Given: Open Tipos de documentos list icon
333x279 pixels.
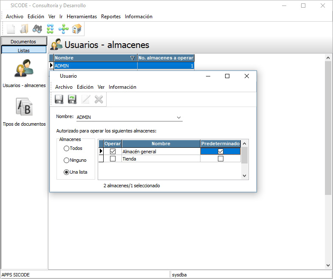Looking at the screenshot, I should point(24,107).
